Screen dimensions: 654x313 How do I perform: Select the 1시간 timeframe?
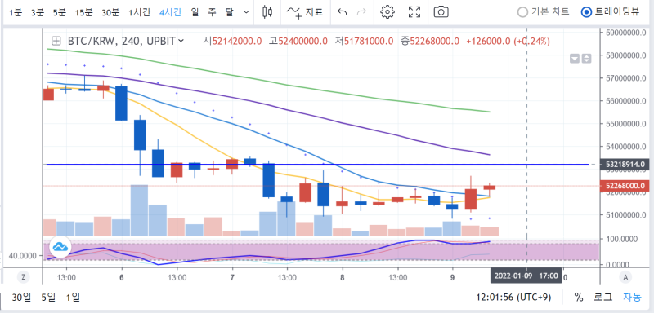pyautogui.click(x=139, y=12)
